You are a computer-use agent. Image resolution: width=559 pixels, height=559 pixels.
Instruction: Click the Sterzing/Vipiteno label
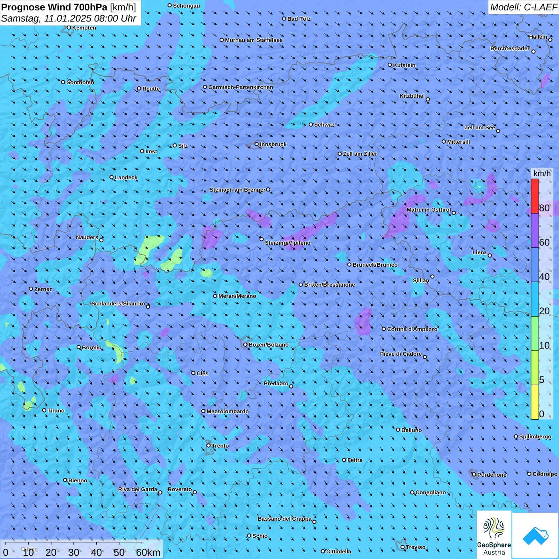pyautogui.click(x=287, y=243)
